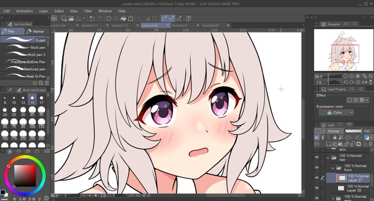Choose brush size 8
Viewport: 374px width, 201px height.
click(x=5, y=99)
